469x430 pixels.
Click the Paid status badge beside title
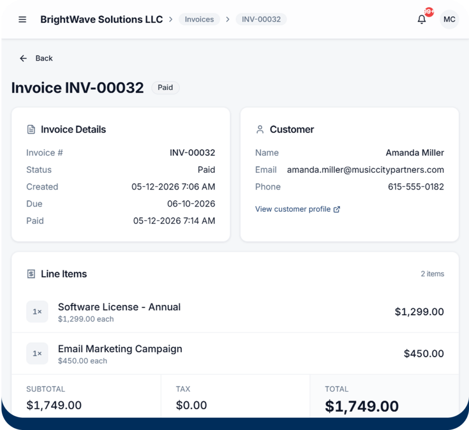tap(165, 87)
